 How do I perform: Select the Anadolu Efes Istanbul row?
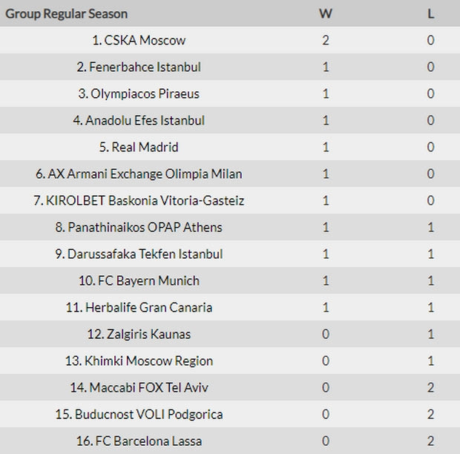click(230, 120)
